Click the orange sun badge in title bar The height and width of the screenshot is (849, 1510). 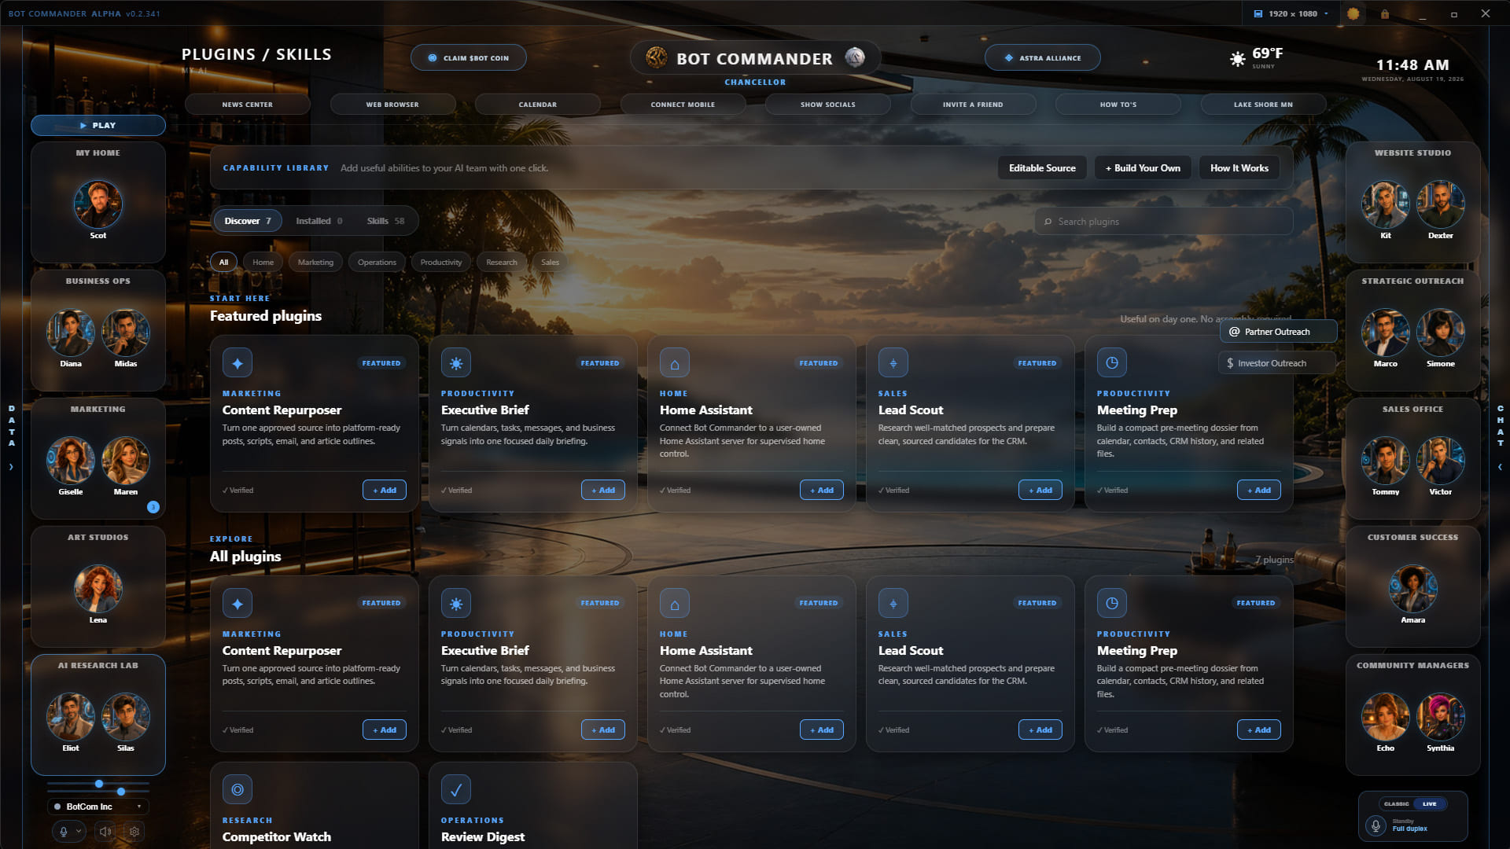tap(1353, 14)
